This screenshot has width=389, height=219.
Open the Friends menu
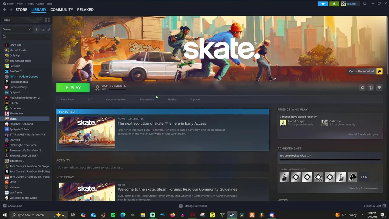[x=29, y=4]
